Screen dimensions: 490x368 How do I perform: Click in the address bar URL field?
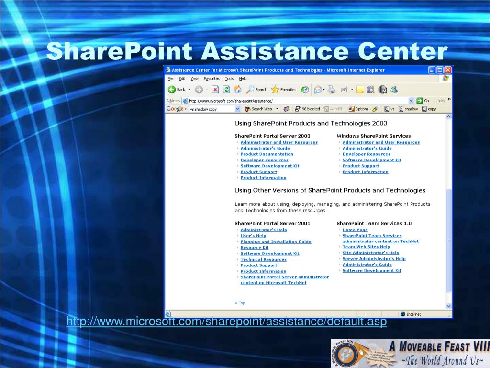click(x=298, y=101)
